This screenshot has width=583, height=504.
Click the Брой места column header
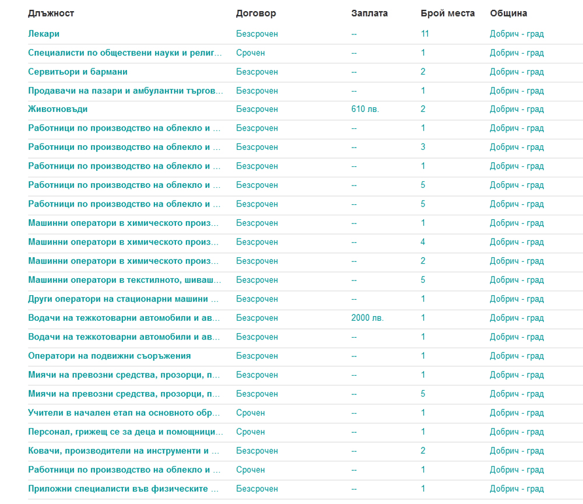pyautogui.click(x=448, y=13)
